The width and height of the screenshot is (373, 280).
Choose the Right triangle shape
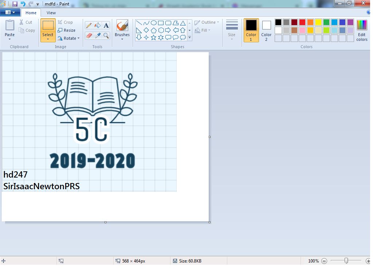pos(139,30)
